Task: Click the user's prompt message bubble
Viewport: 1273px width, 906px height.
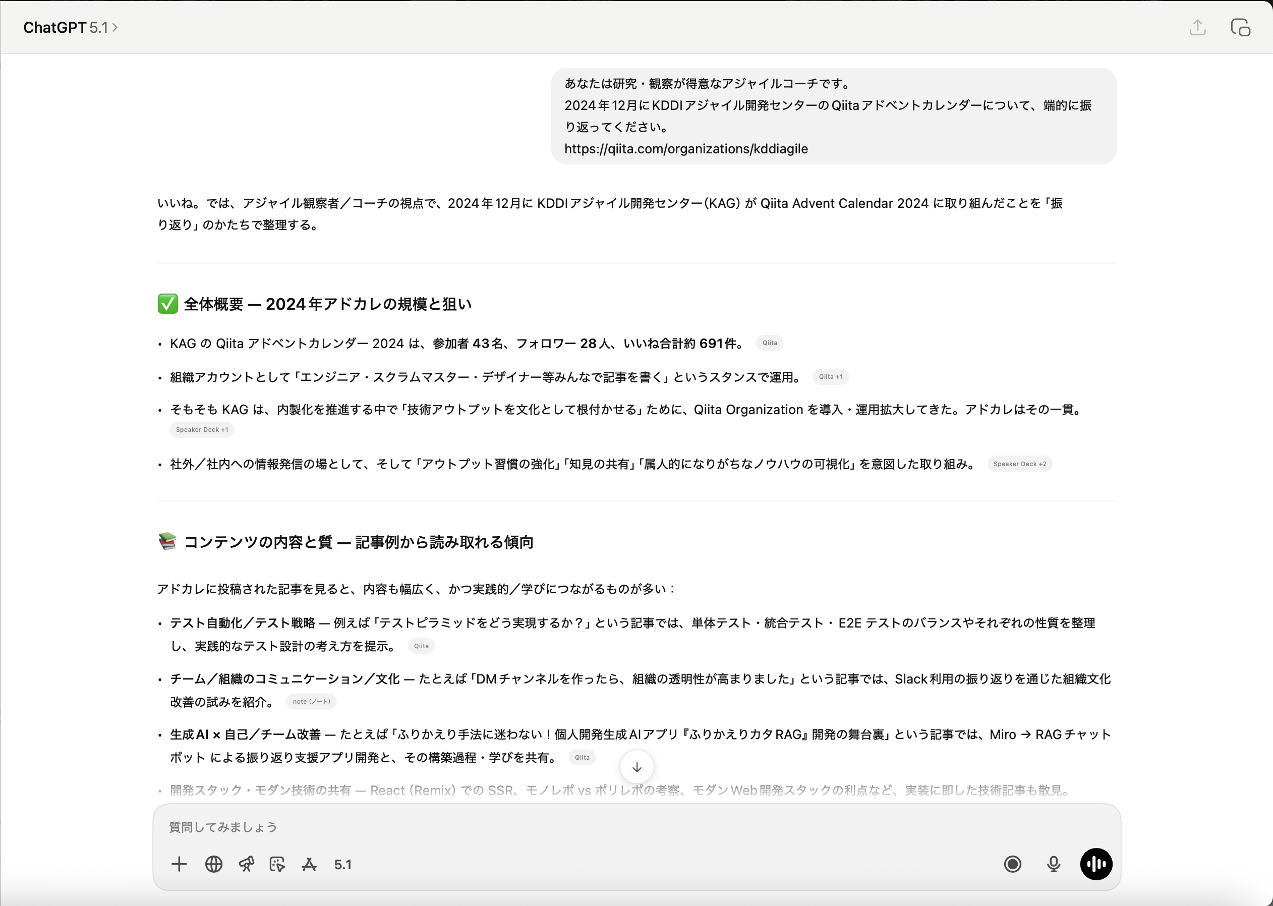Action: (x=833, y=116)
